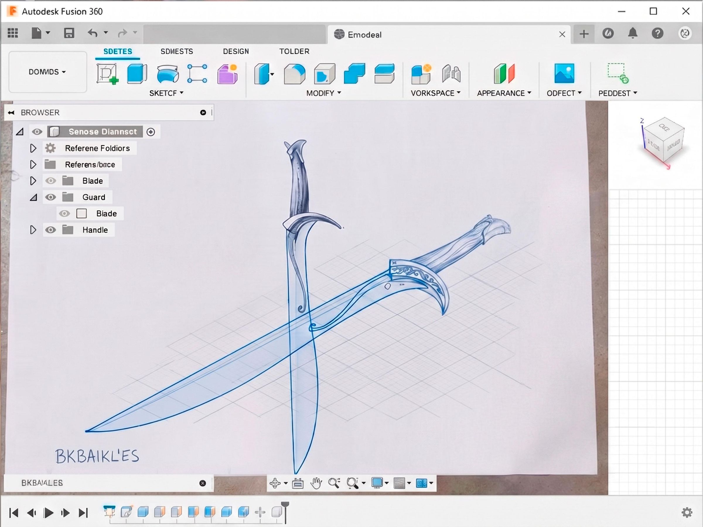
Task: Click the blue box with orange dot icon
Action: [422, 74]
